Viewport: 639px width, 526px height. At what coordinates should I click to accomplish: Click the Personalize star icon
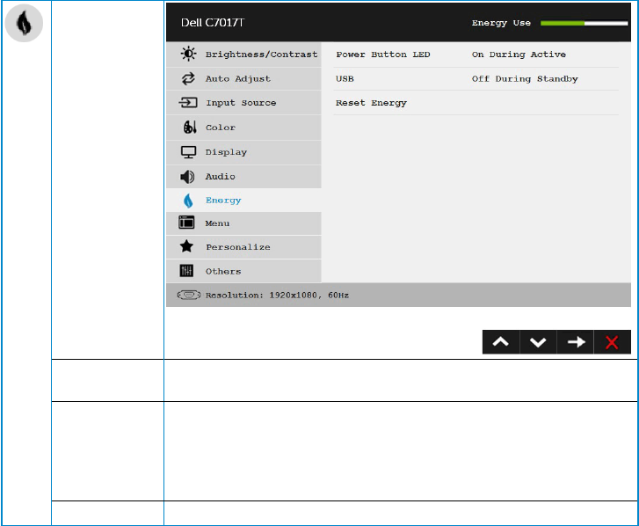(186, 246)
